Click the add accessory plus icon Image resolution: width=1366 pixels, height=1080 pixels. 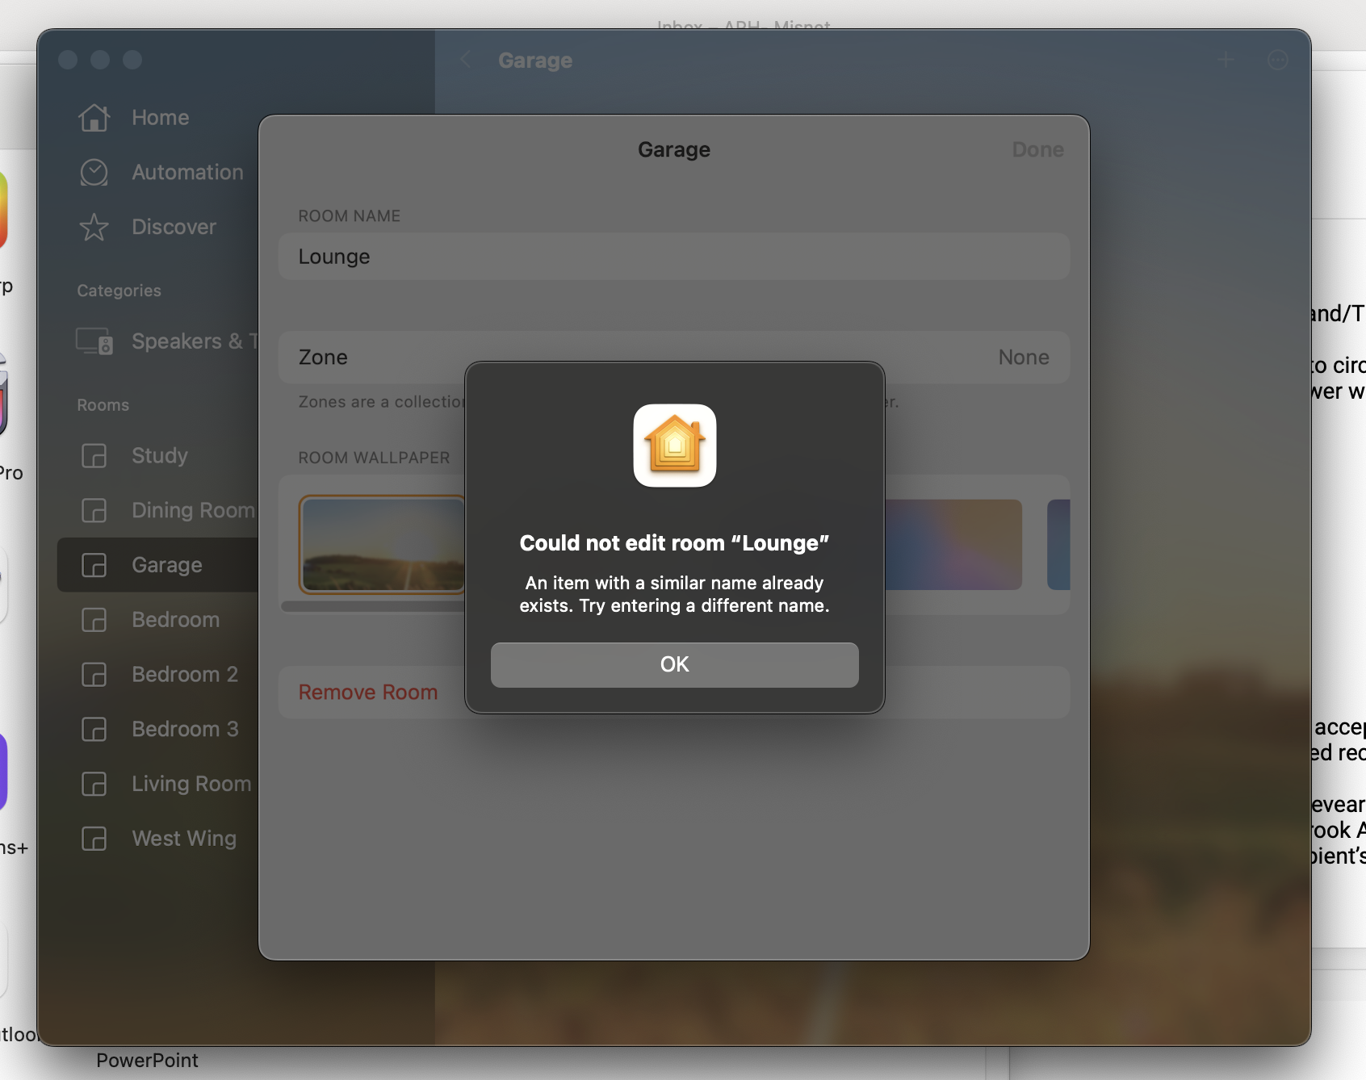point(1226,60)
